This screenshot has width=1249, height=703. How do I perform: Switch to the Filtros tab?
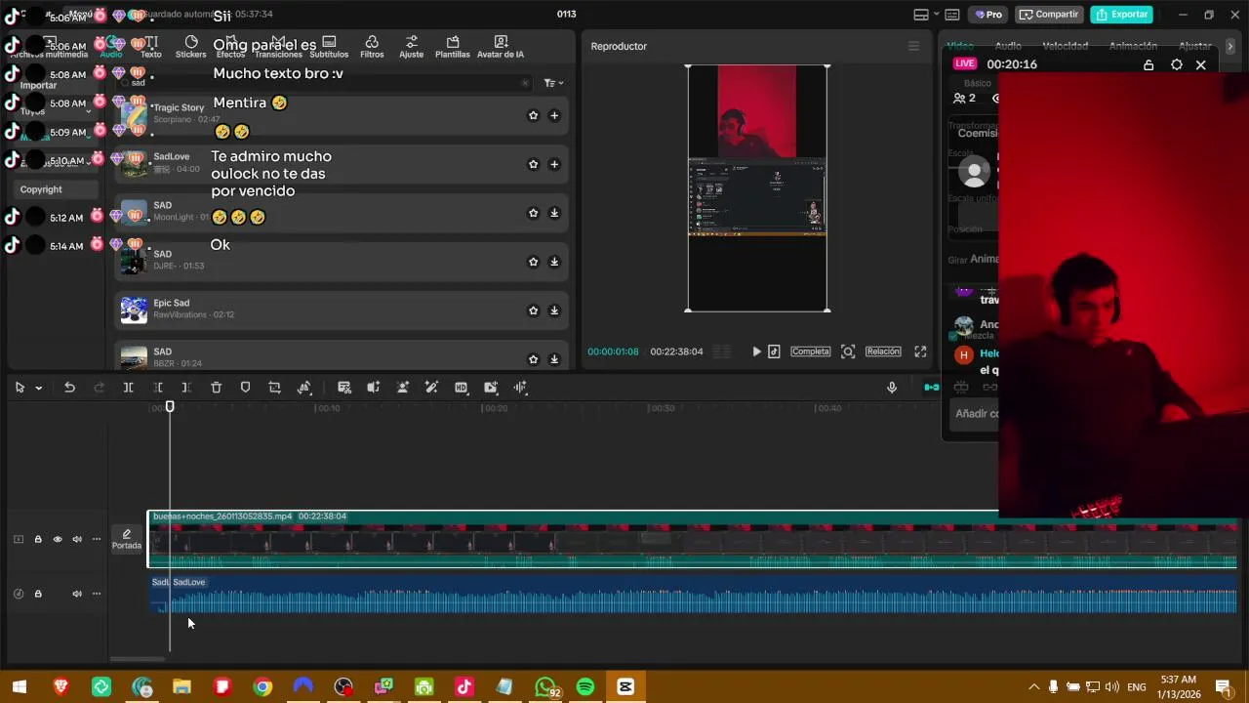pyautogui.click(x=372, y=47)
